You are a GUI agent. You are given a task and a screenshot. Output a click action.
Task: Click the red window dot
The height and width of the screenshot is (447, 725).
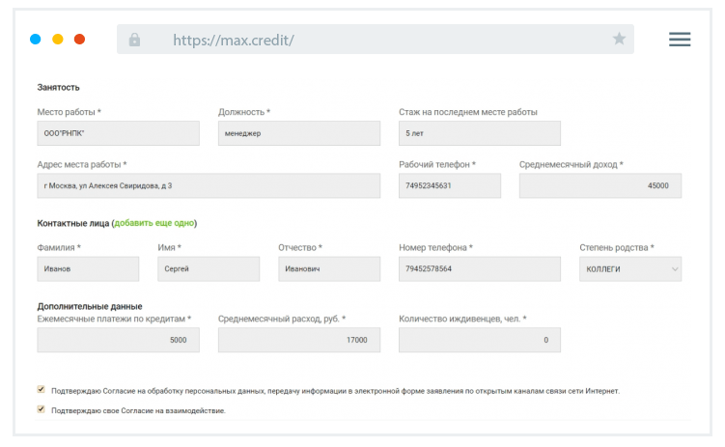(80, 40)
